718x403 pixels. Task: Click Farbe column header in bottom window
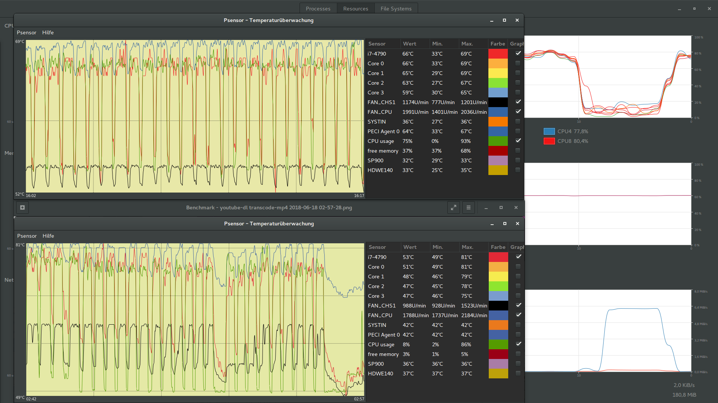point(498,247)
